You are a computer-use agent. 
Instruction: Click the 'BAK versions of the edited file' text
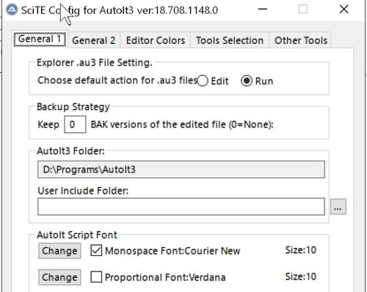pyautogui.click(x=182, y=125)
